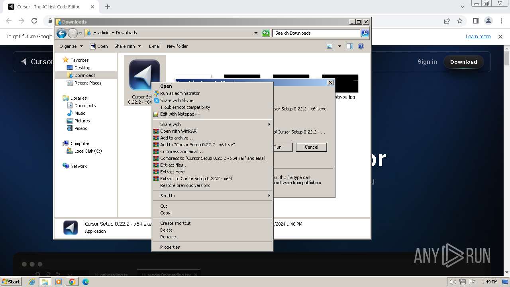
Task: Choose Restore previous versions
Action: click(x=212, y=185)
